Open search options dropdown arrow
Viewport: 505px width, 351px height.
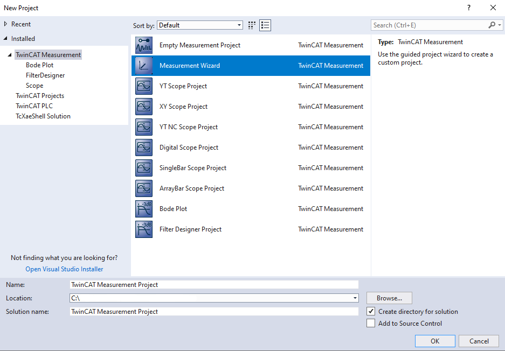499,25
